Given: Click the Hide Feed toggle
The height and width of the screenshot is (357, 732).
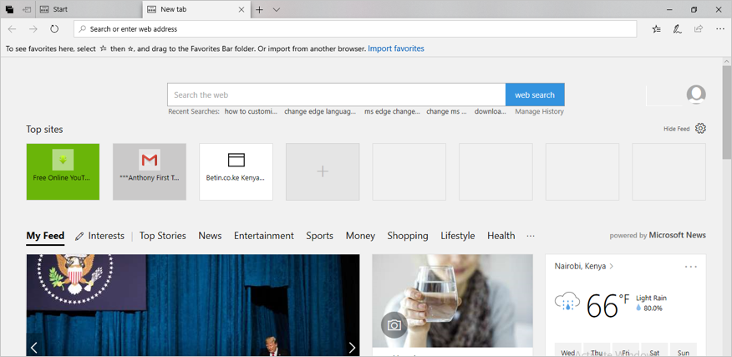Looking at the screenshot, I should pyautogui.click(x=676, y=129).
